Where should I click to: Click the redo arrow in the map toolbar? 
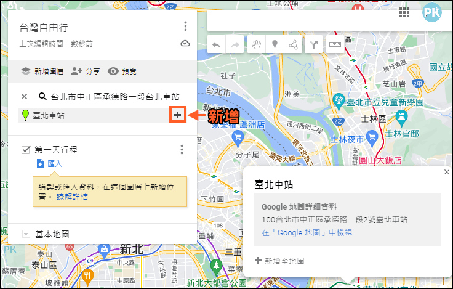235,44
